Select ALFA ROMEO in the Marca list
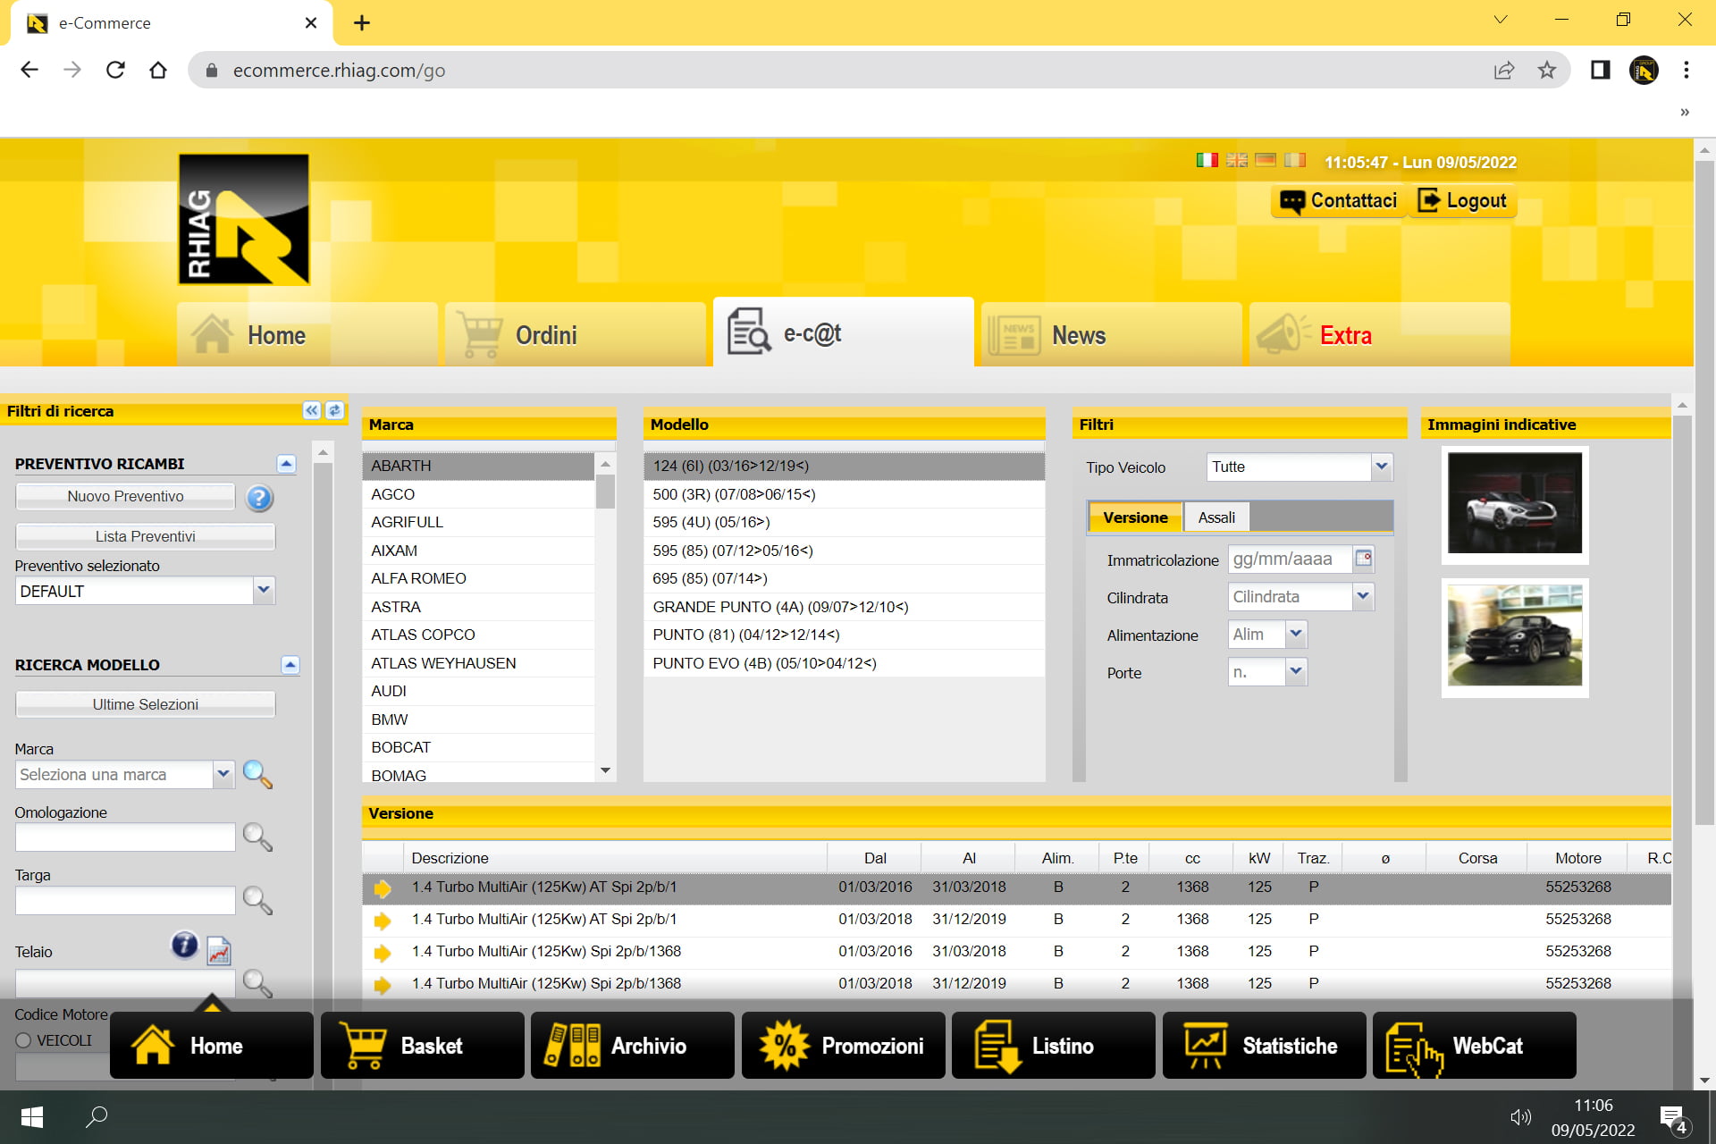Screen dimensions: 1716x1144 pos(479,578)
